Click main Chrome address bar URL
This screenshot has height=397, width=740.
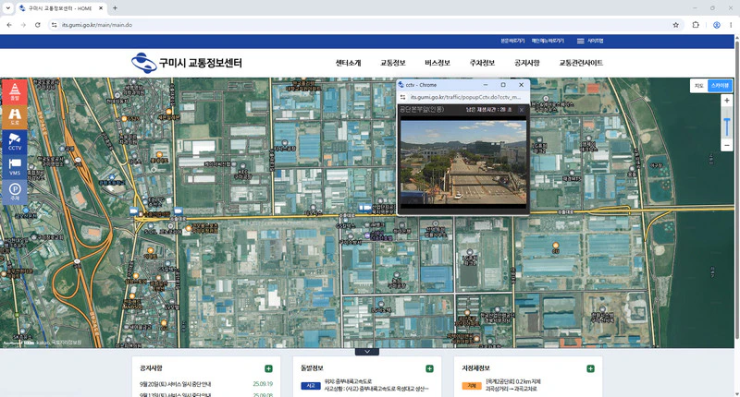point(97,25)
